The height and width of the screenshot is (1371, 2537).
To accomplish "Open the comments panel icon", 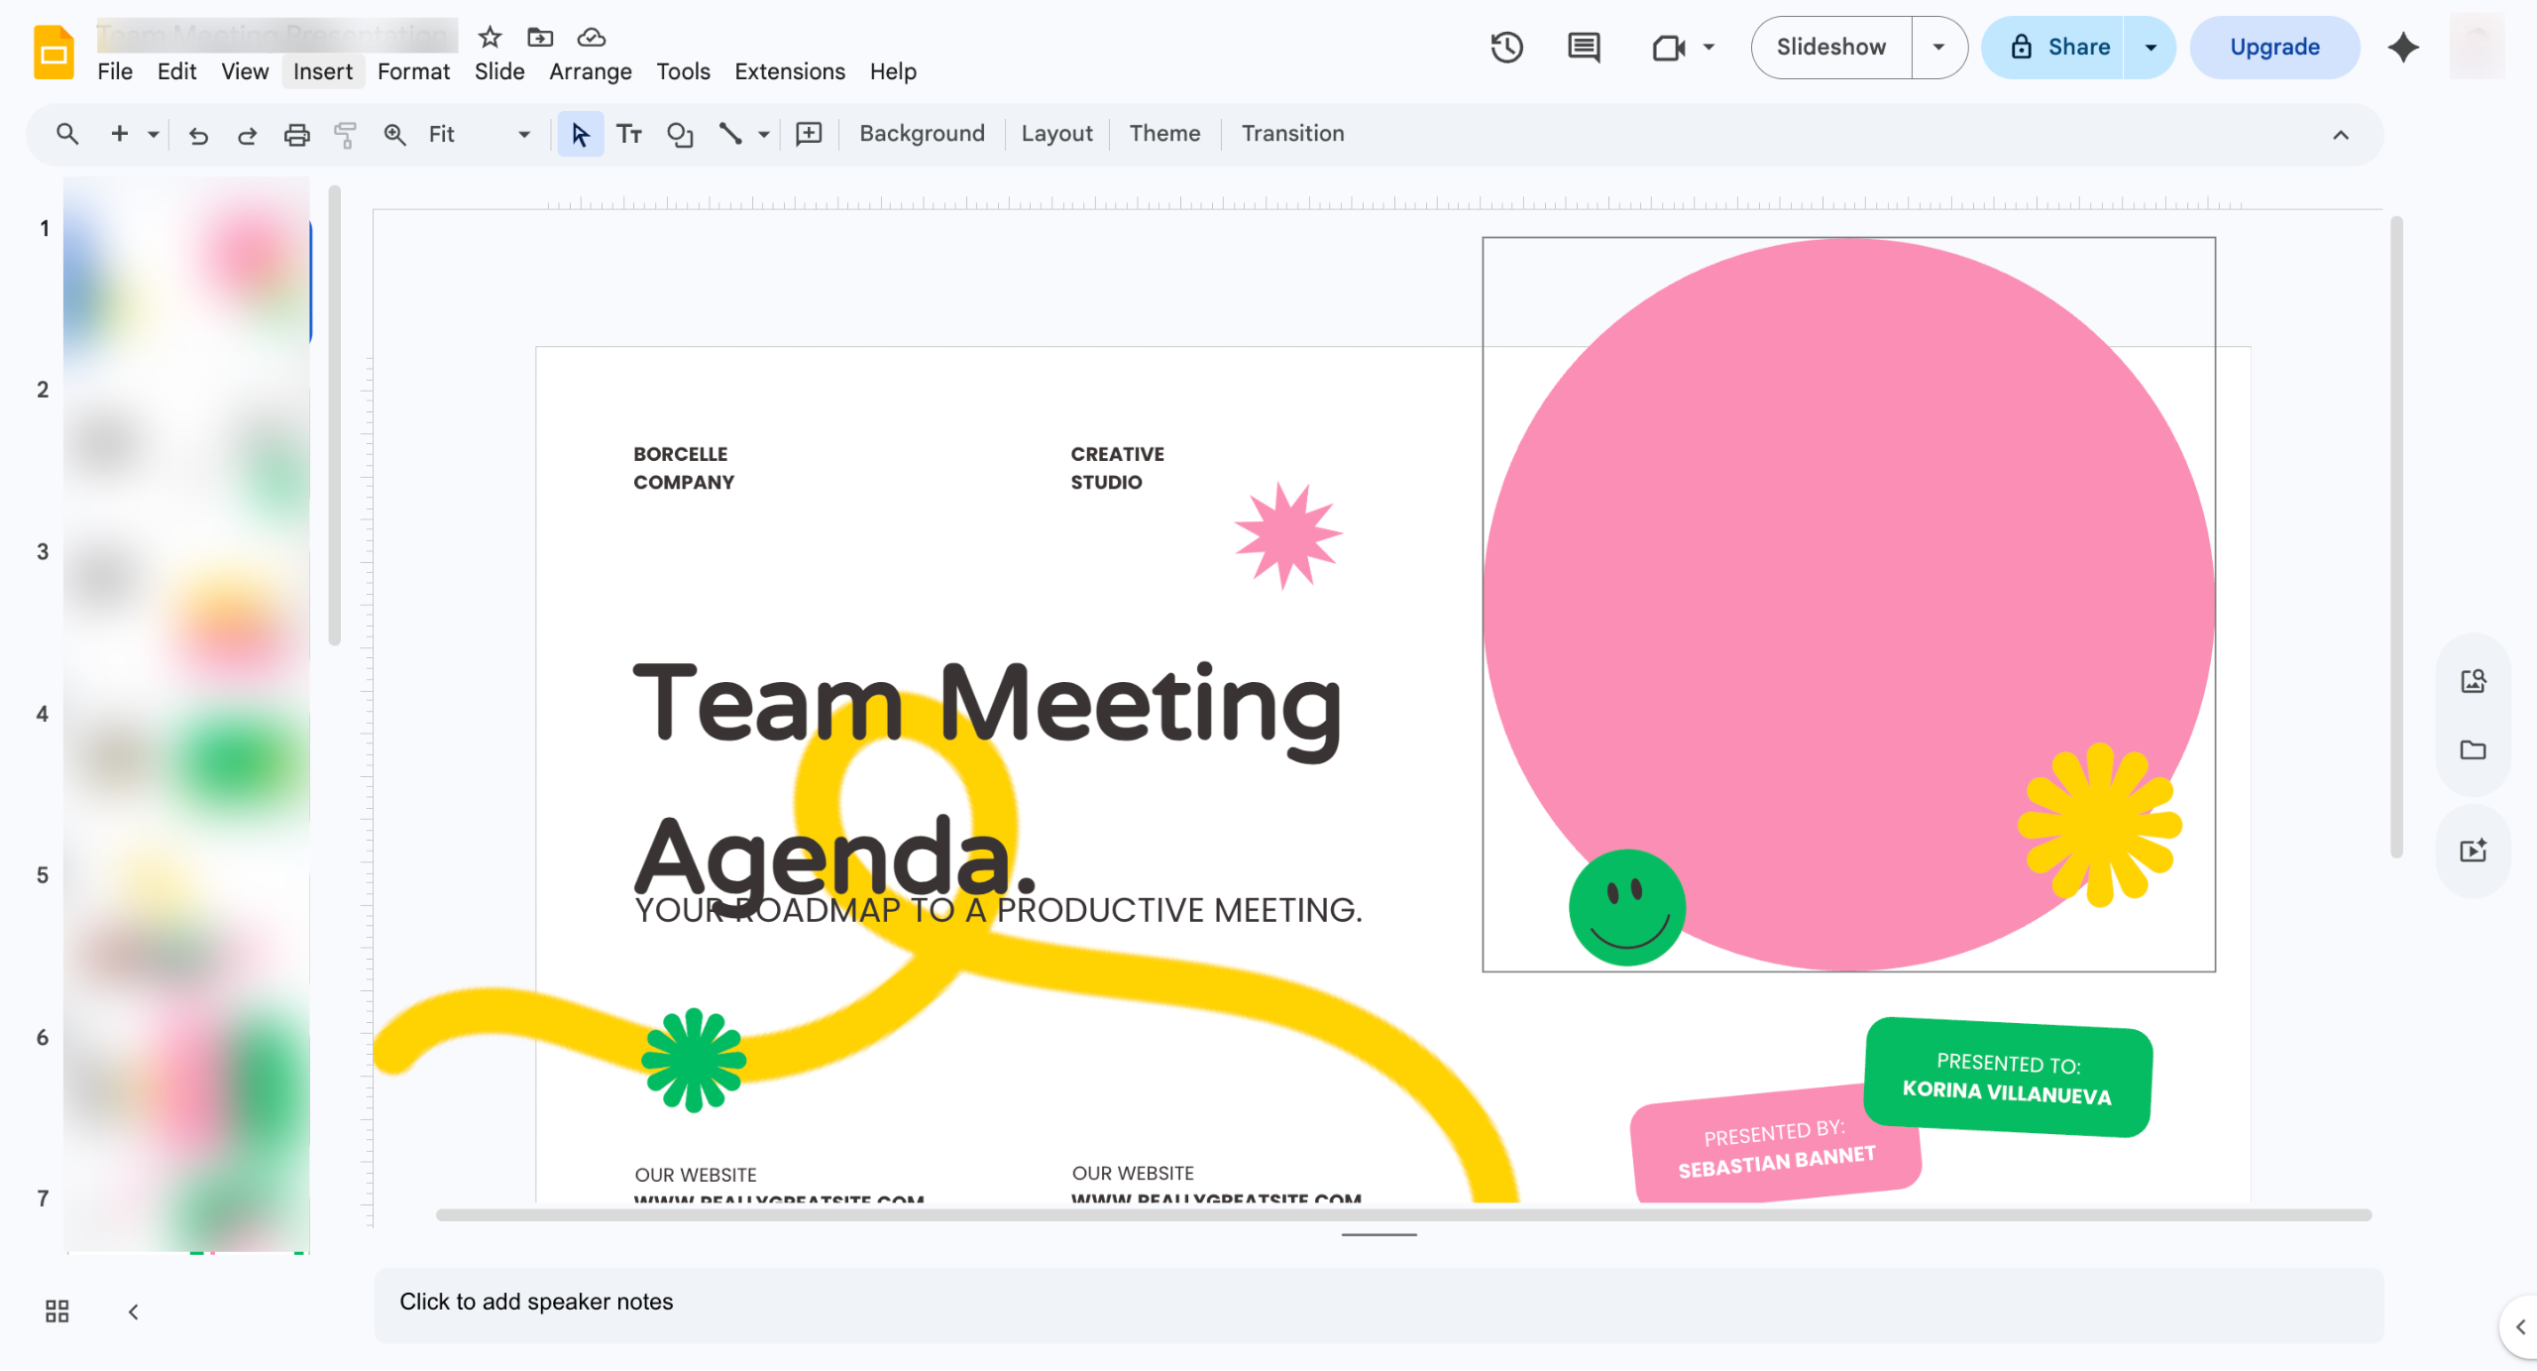I will [x=1584, y=47].
